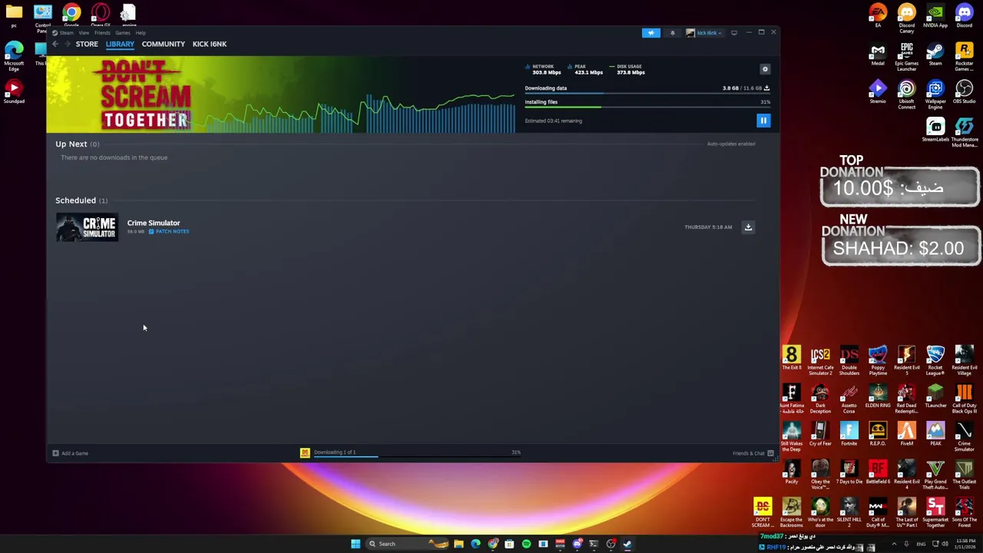Pause the current Steam download
The image size is (983, 553).
pos(763,121)
